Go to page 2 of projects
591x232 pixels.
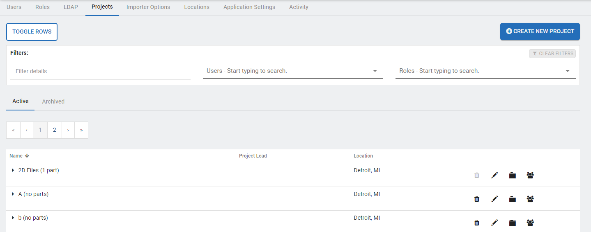(x=54, y=130)
